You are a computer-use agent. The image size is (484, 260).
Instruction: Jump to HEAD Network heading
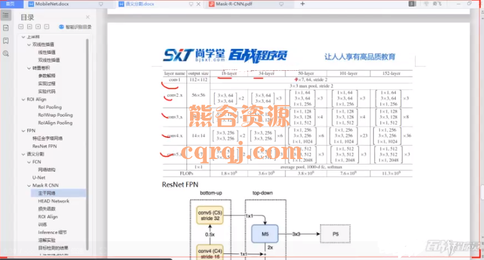tap(53, 201)
